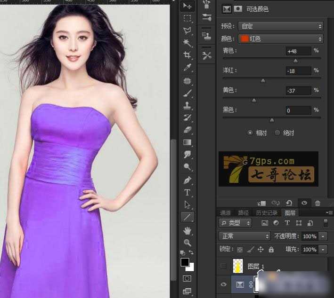
Task: Open the Tool Presets panel icon
Action: (206, 55)
